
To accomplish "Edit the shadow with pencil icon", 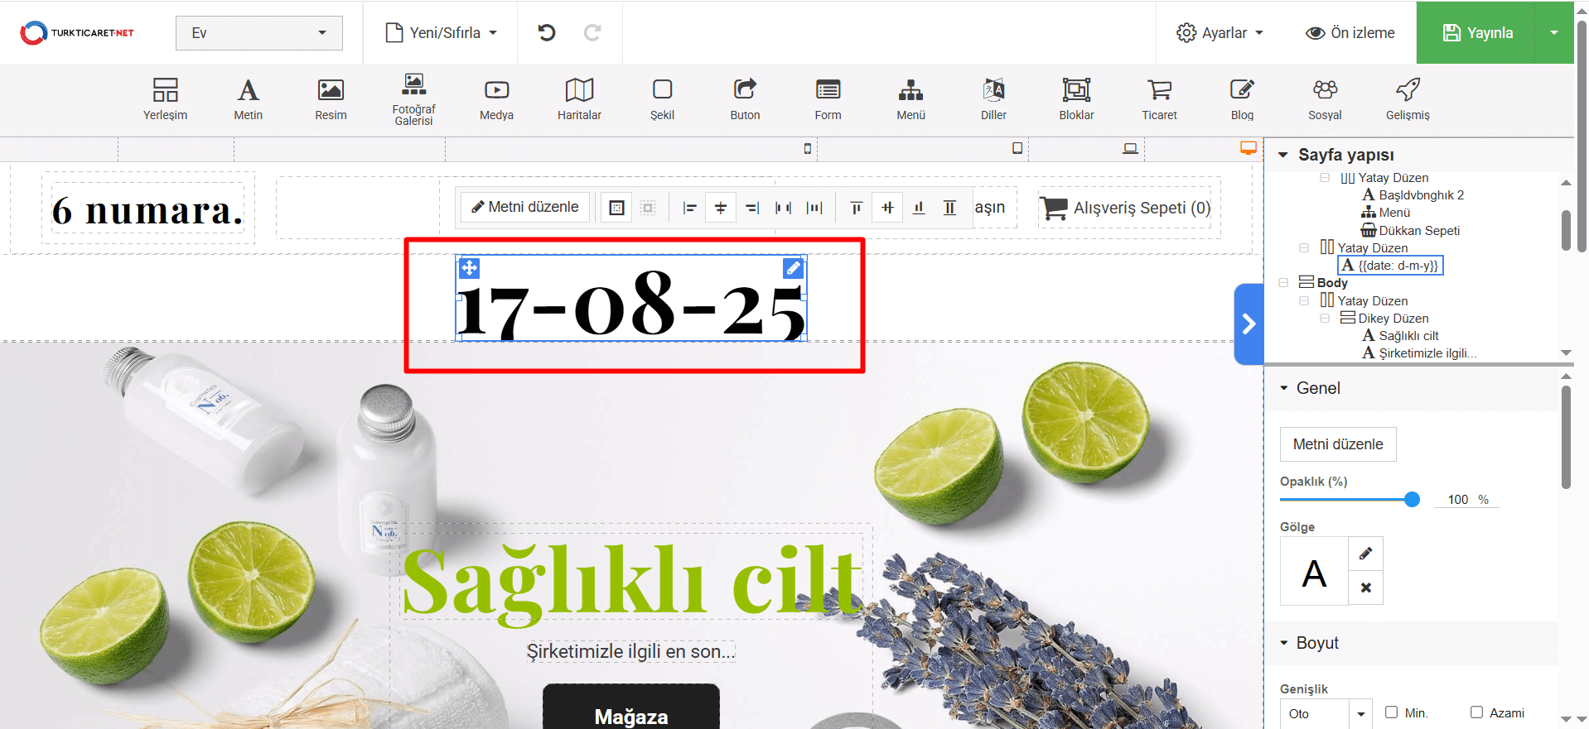I will click(x=1366, y=554).
